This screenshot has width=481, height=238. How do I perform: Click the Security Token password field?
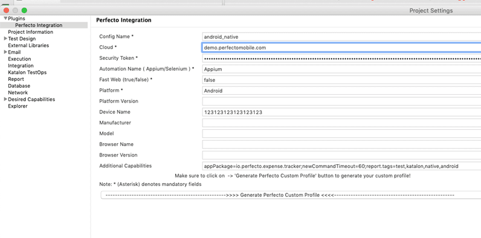pos(341,58)
